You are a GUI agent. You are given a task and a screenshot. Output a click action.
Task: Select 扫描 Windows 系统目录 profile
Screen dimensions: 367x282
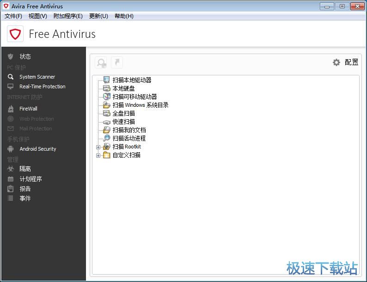pos(141,105)
